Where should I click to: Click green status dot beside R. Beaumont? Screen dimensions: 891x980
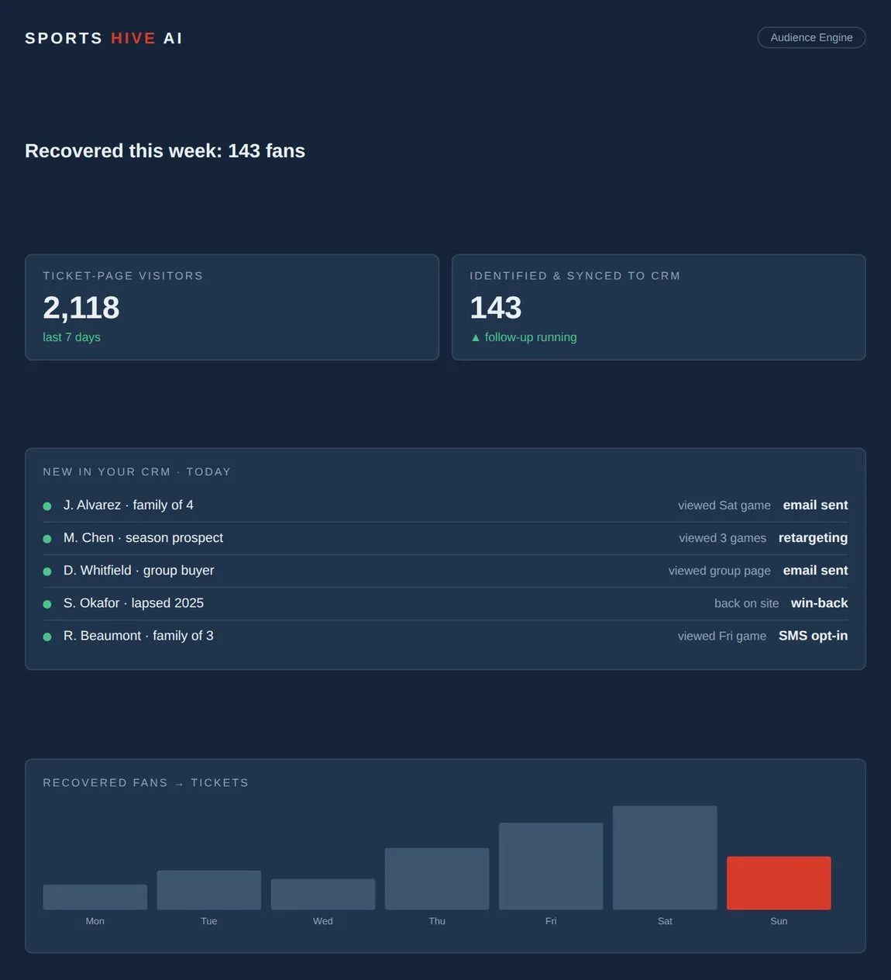[x=47, y=637]
